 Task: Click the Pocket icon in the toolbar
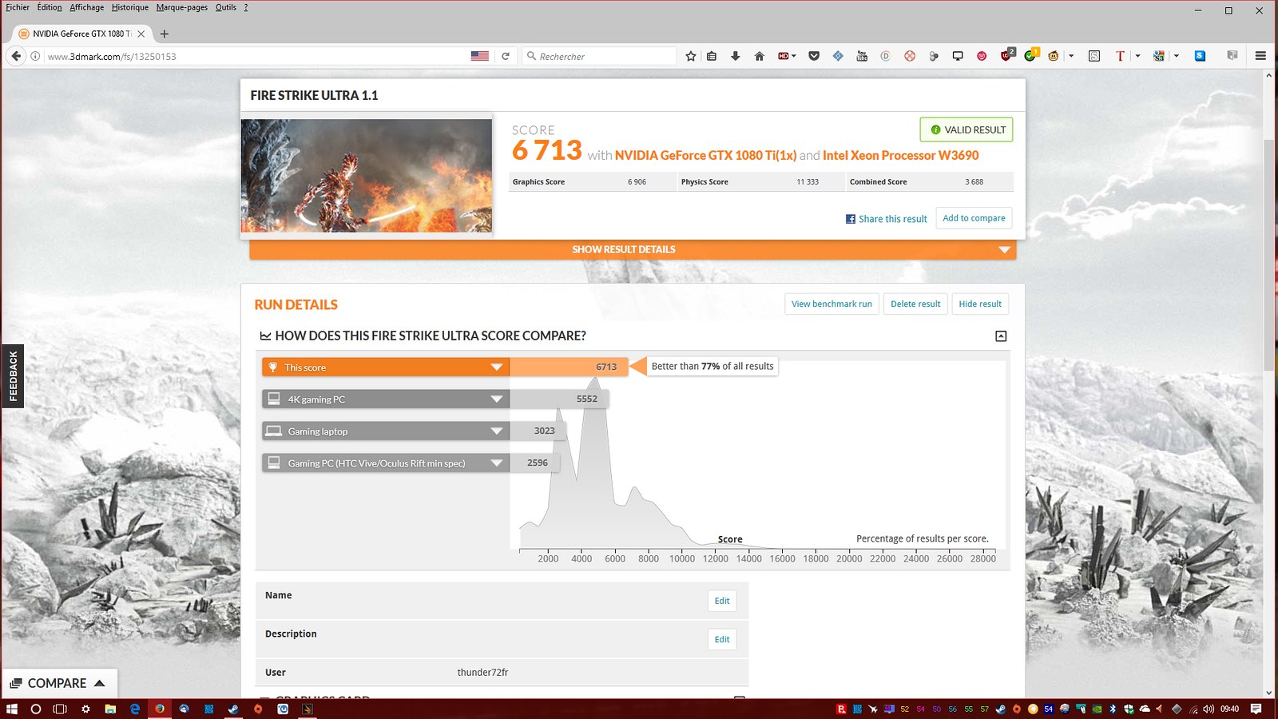pyautogui.click(x=814, y=56)
